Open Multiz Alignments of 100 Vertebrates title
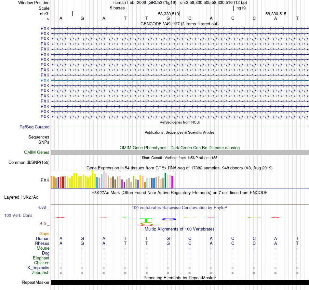 click(x=180, y=229)
